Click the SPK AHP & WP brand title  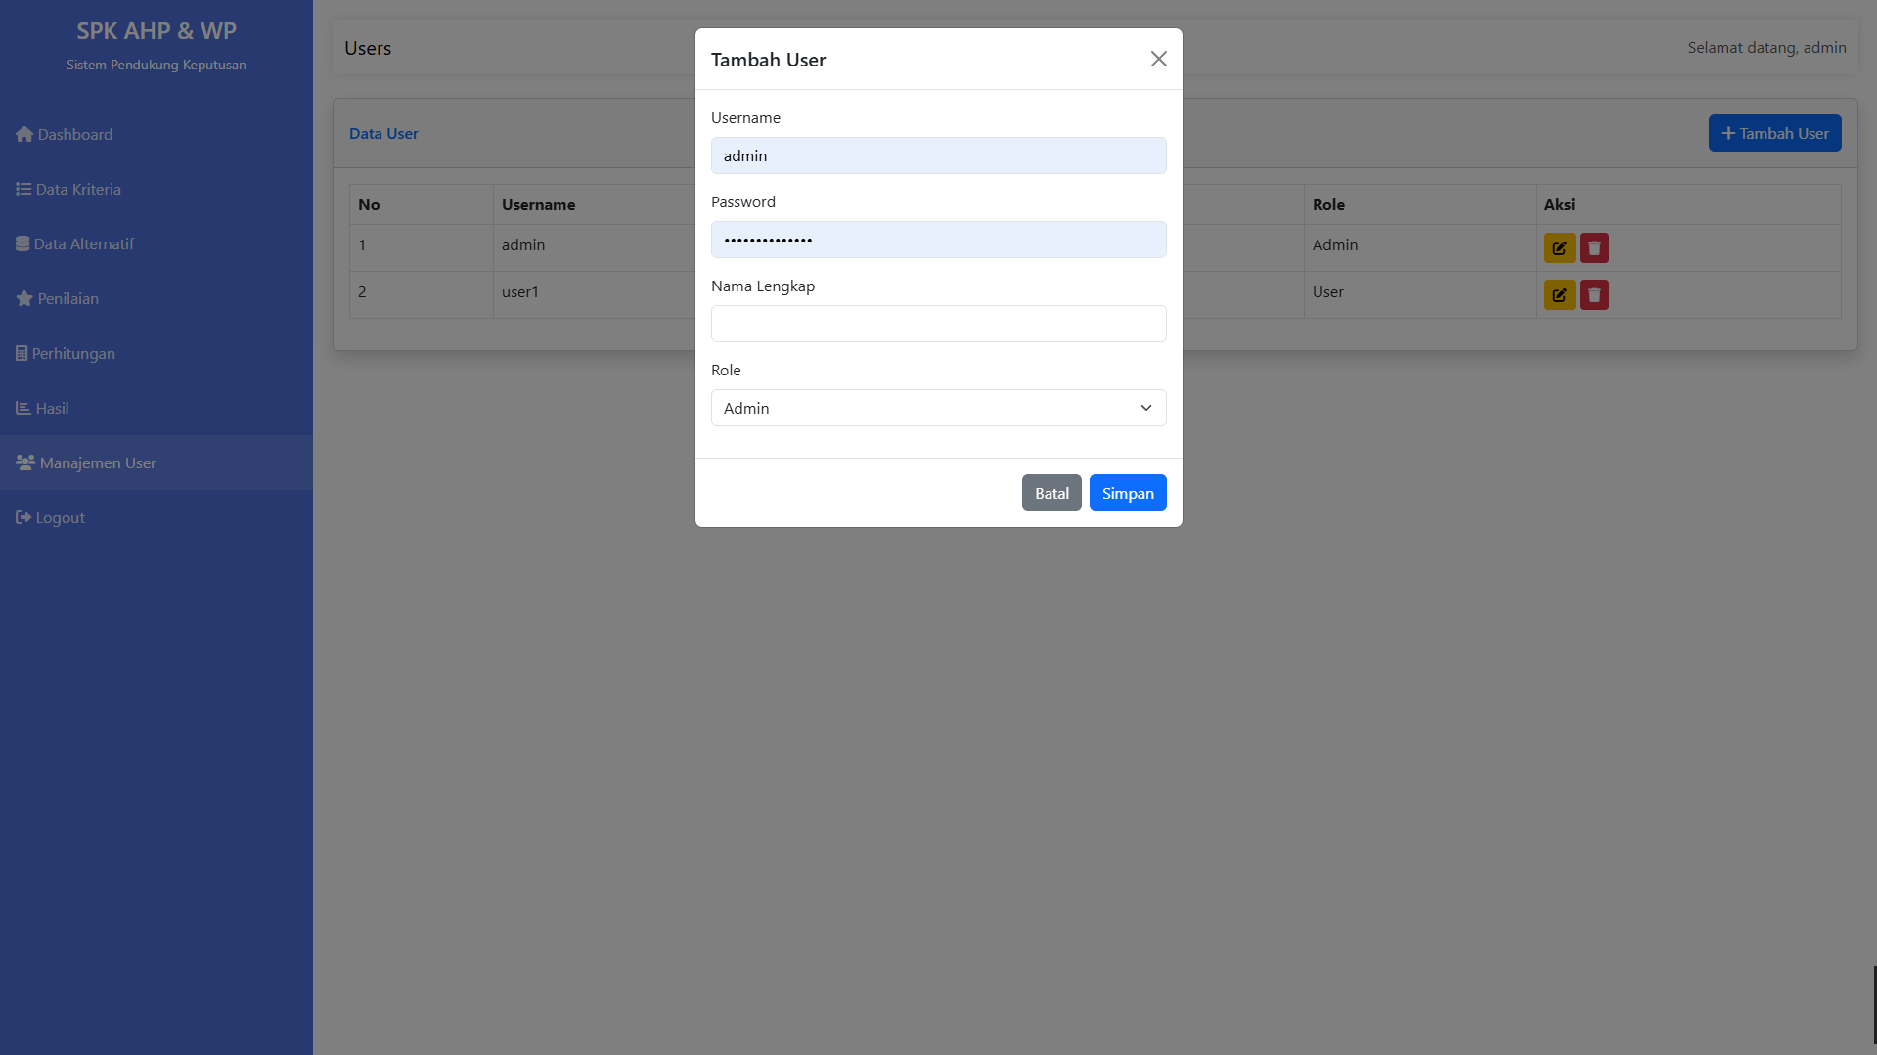coord(156,31)
